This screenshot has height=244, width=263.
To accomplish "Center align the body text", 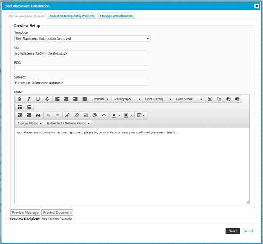I will click(x=66, y=99).
